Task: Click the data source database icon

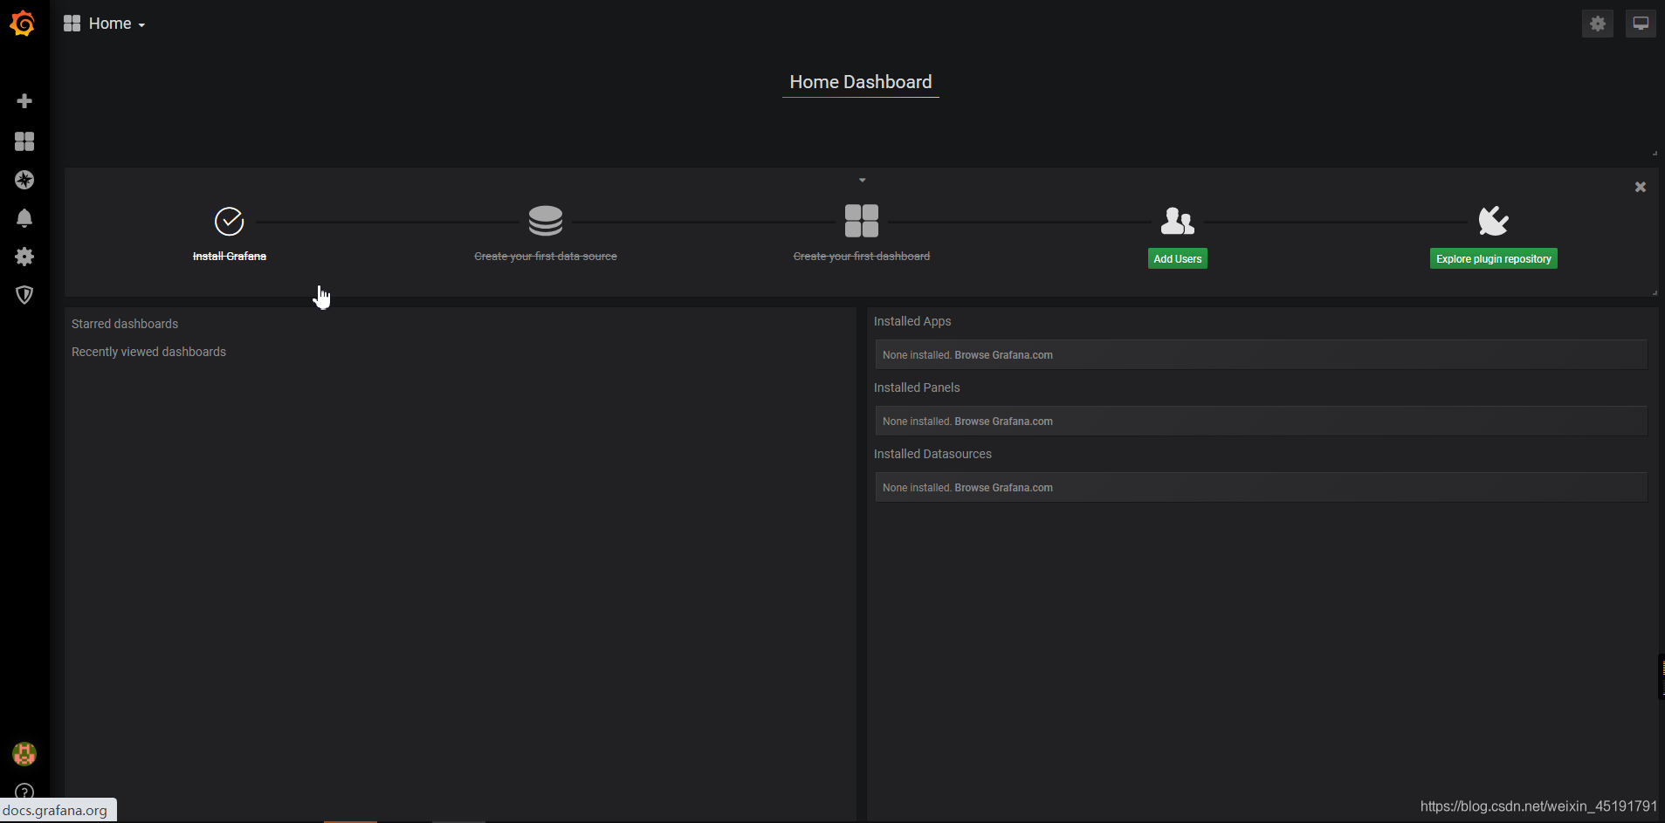Action: pos(546,221)
